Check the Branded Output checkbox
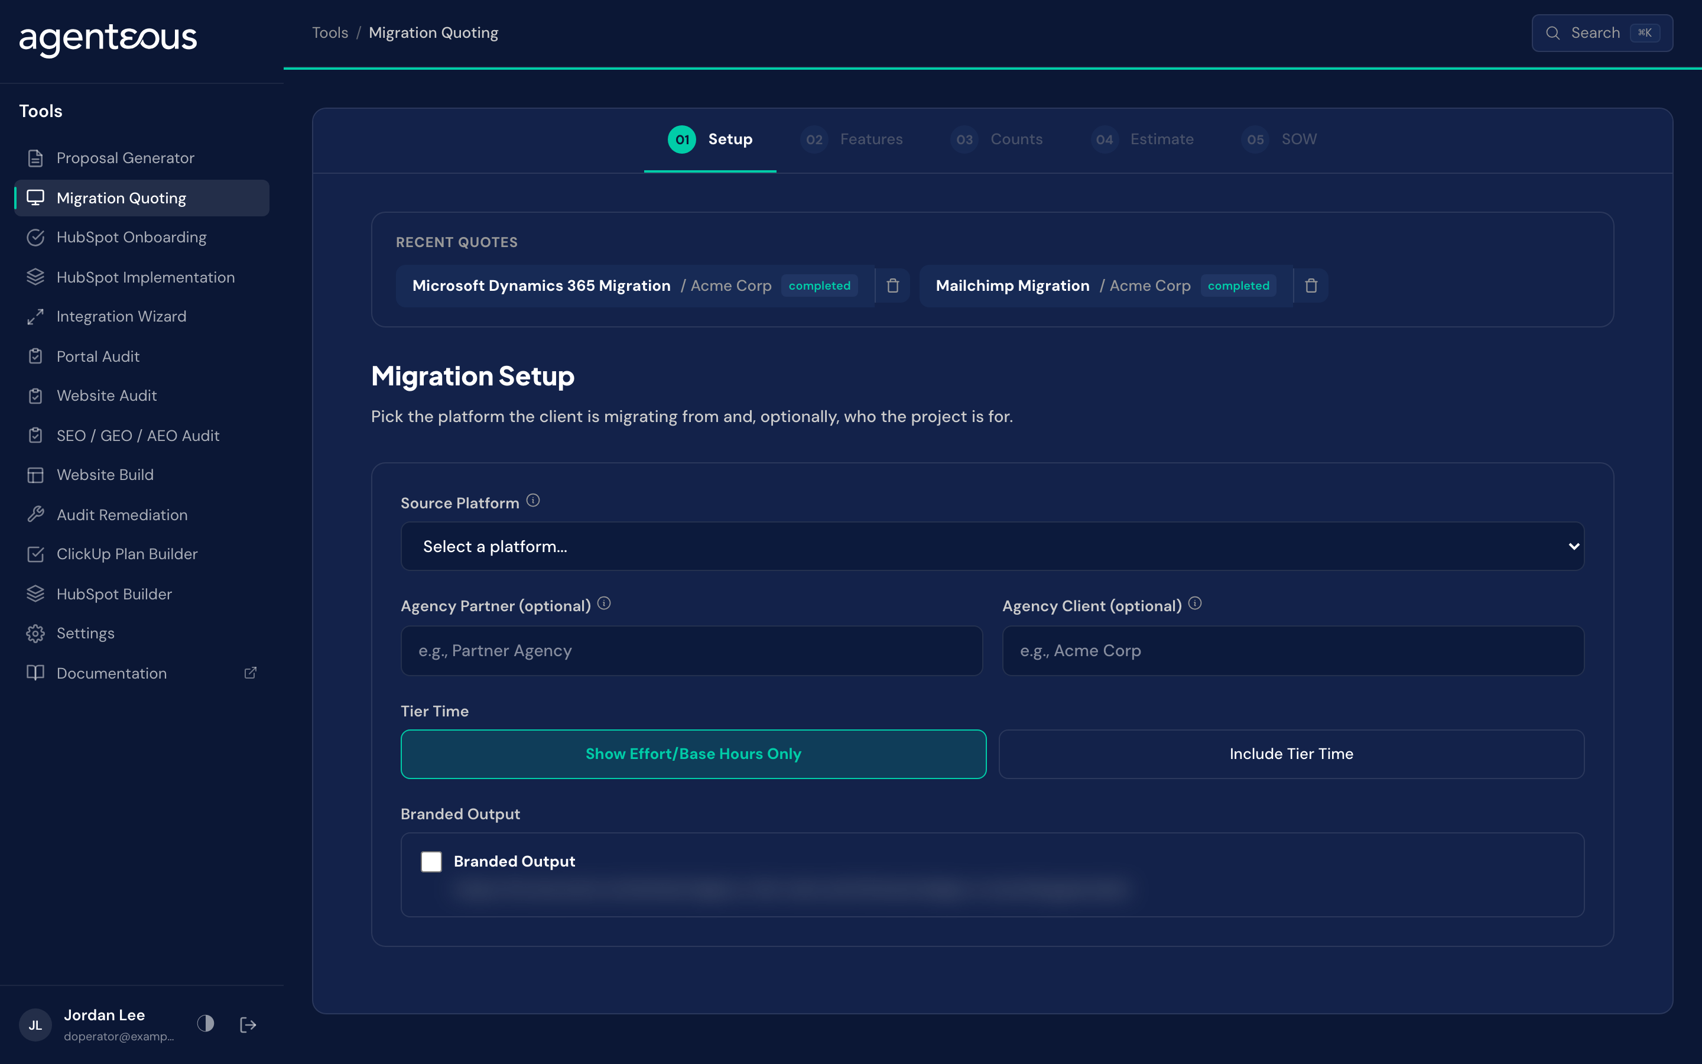This screenshot has height=1064, width=1702. click(431, 861)
